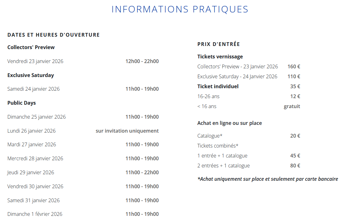Click the Informations Pratiques page title
This screenshot has width=352, height=223.
[180, 9]
